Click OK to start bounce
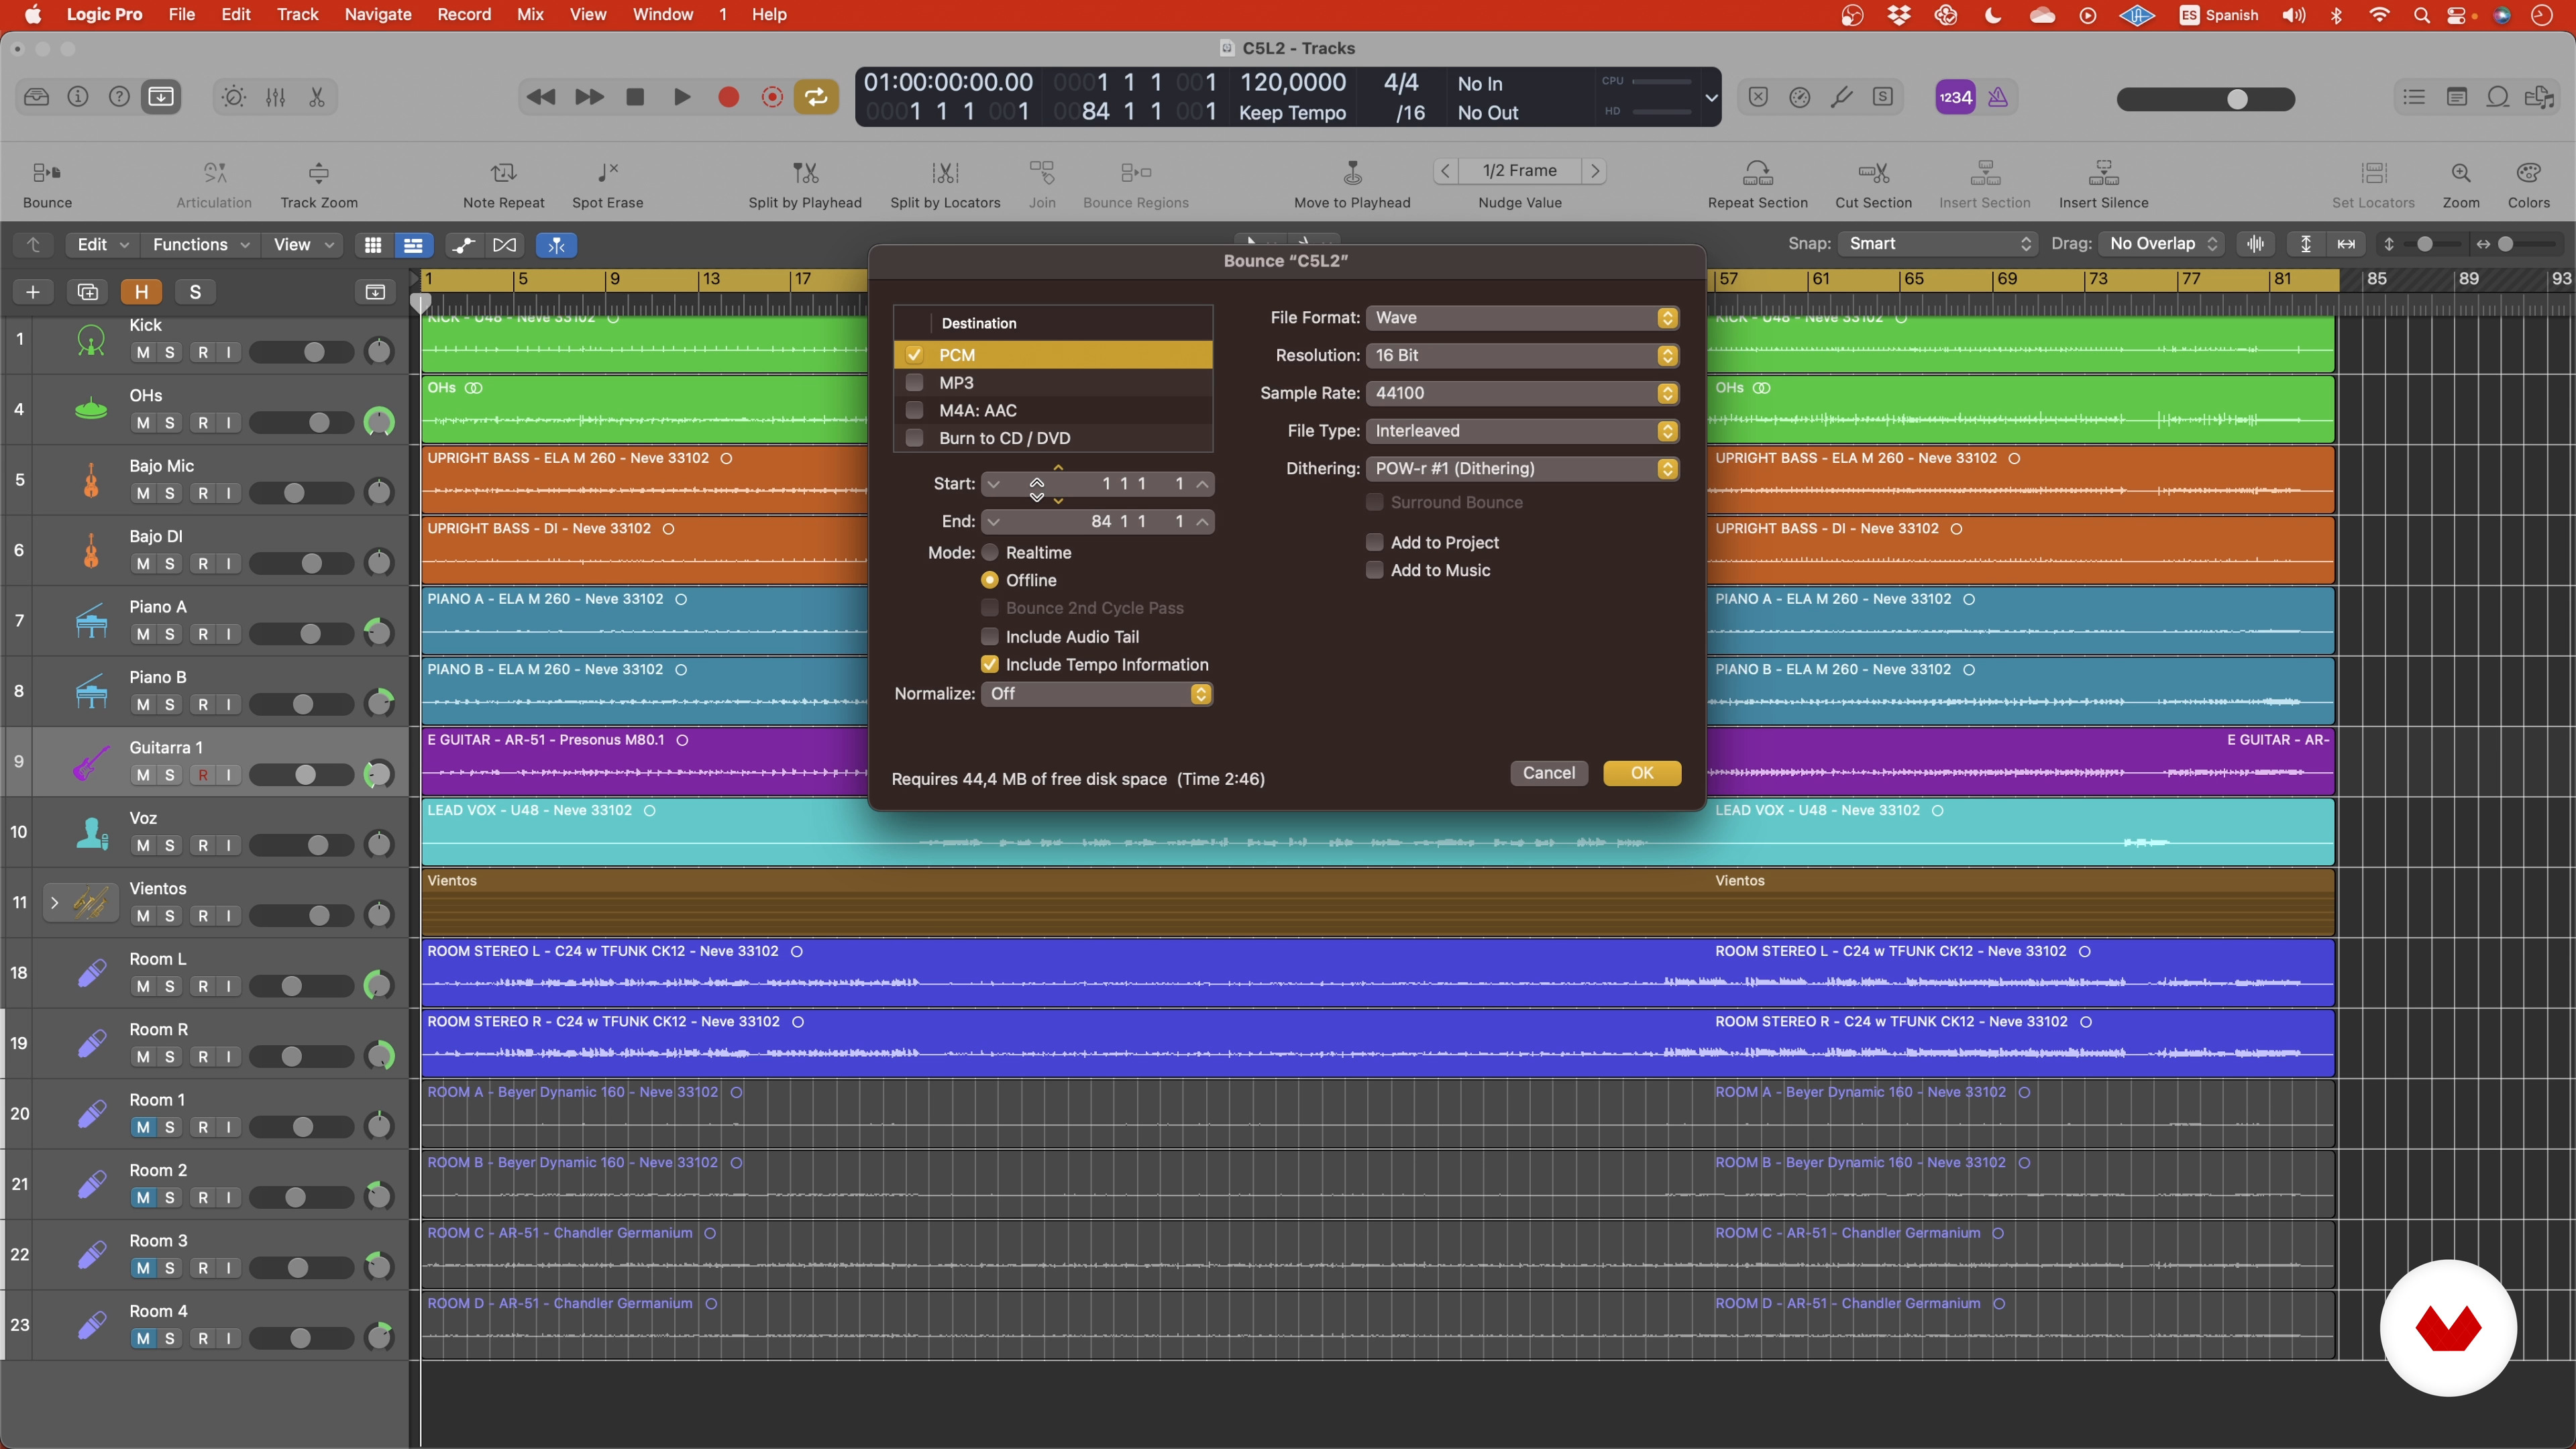 tap(1642, 772)
